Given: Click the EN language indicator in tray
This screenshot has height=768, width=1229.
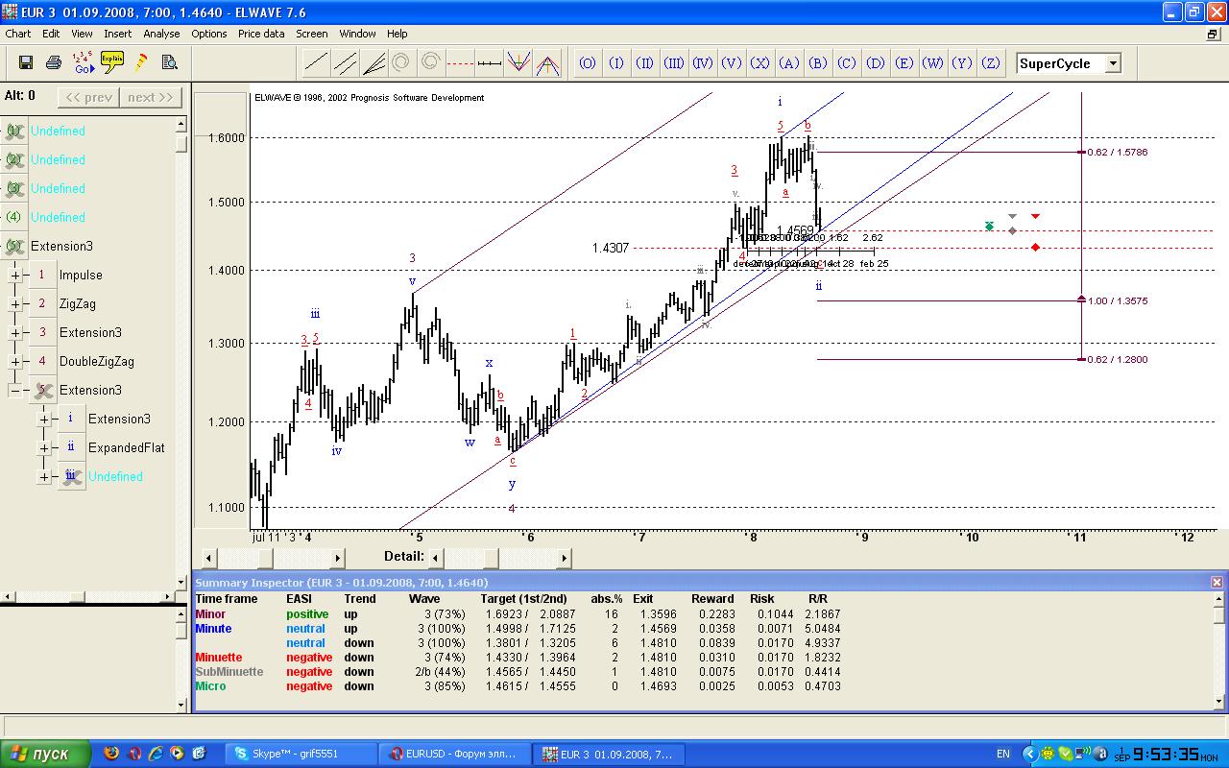Looking at the screenshot, I should click(1002, 755).
